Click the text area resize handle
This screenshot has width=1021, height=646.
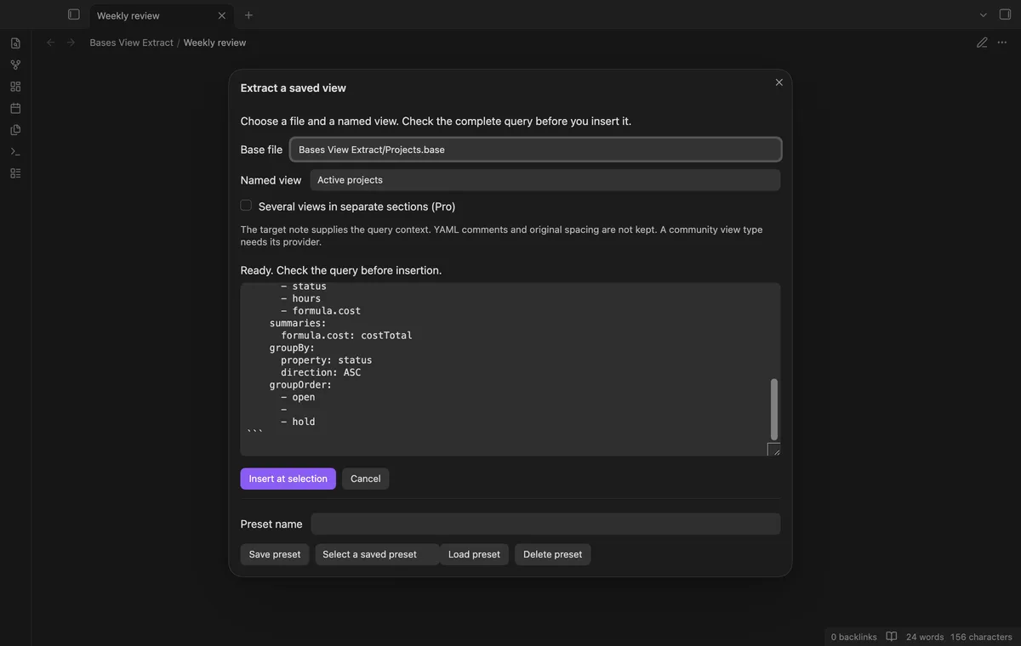[x=773, y=450]
